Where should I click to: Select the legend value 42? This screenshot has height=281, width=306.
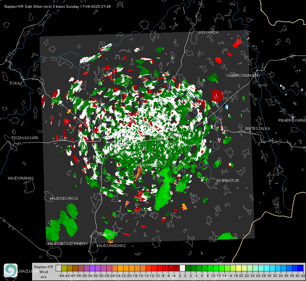(x=303, y=276)
